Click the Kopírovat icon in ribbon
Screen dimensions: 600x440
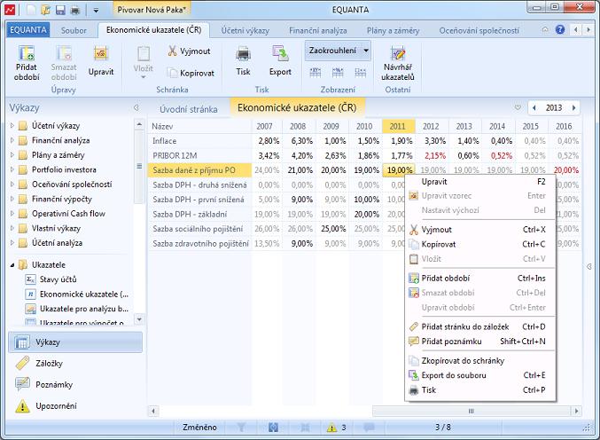tap(172, 73)
